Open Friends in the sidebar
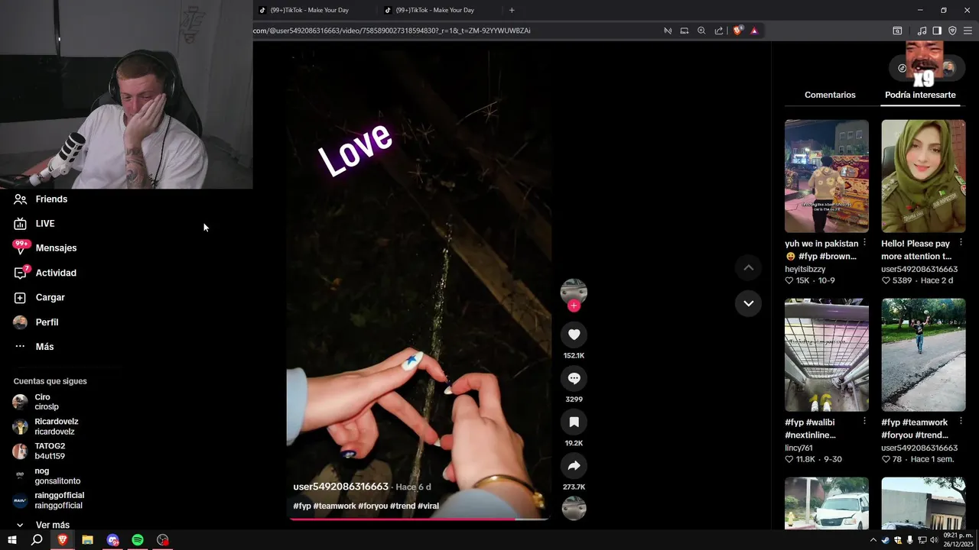This screenshot has height=550, width=979. pyautogui.click(x=41, y=199)
